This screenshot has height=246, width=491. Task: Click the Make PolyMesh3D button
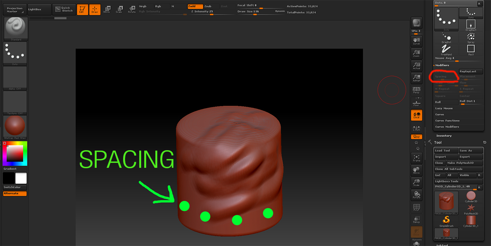point(464,163)
